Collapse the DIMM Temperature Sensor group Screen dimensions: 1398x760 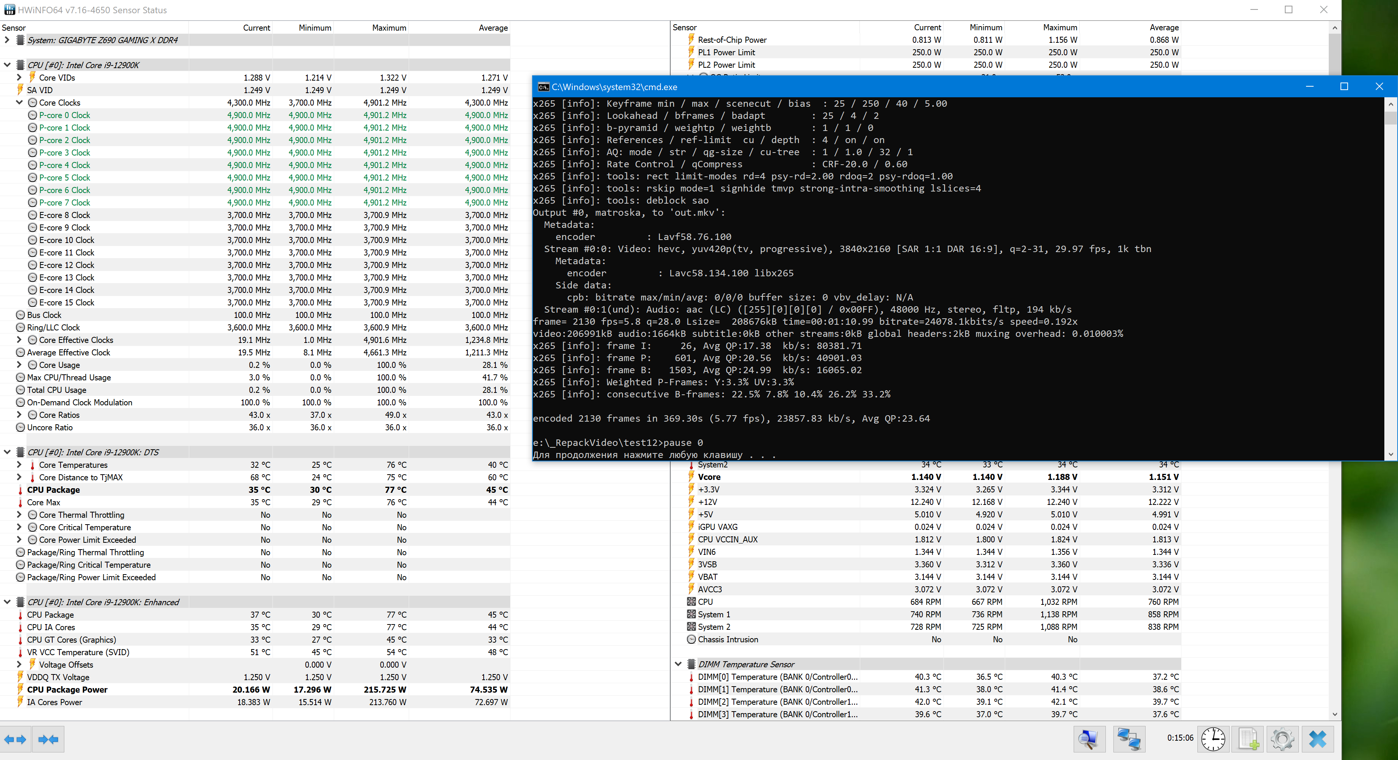(678, 664)
